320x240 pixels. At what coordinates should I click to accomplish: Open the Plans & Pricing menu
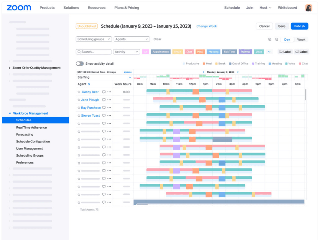127,8
